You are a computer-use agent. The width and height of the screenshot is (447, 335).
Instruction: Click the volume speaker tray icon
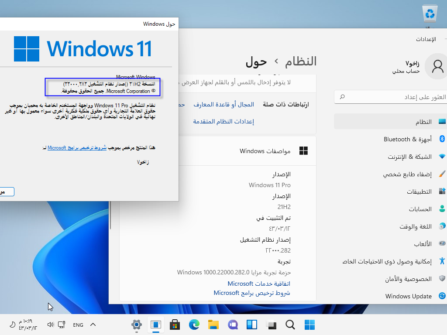[x=51, y=325]
